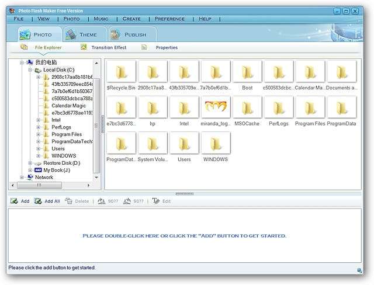374x285 pixels.
Task: Click the horizontal splitter grip above toolbar
Action: [185, 193]
